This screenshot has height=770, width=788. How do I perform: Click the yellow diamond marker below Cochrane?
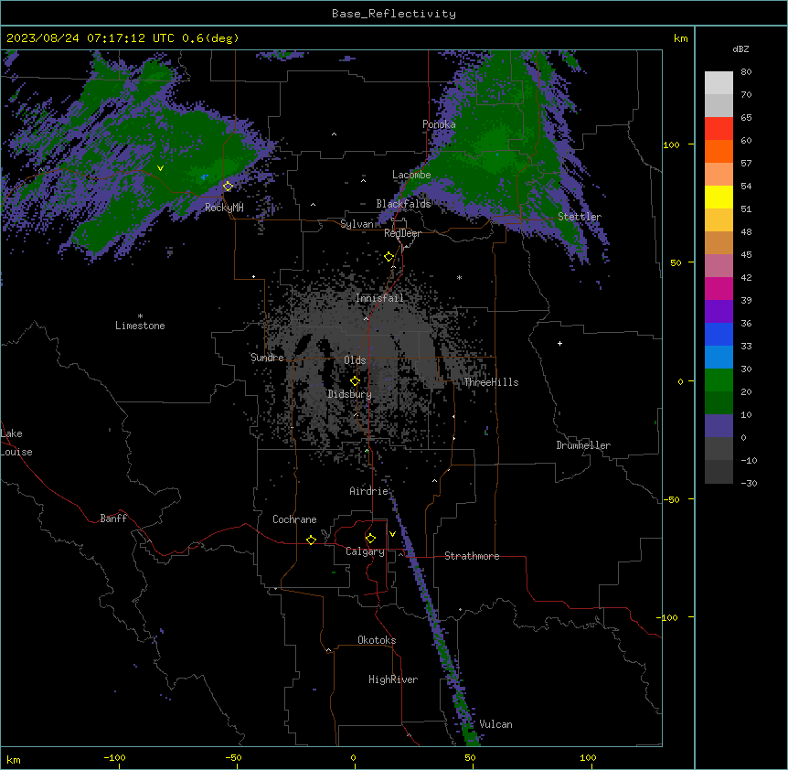tap(311, 540)
